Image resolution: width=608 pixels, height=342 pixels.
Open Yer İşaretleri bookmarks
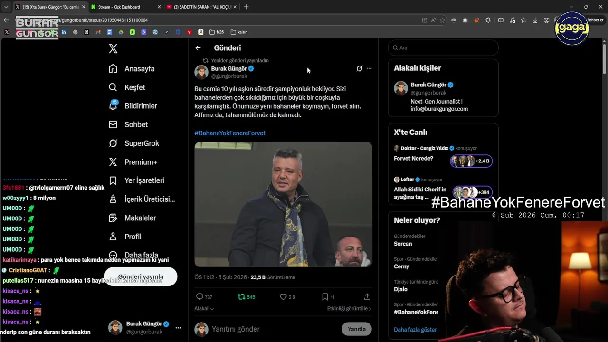point(136,180)
